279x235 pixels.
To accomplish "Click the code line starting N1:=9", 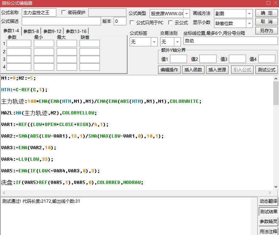I will click(19, 78).
